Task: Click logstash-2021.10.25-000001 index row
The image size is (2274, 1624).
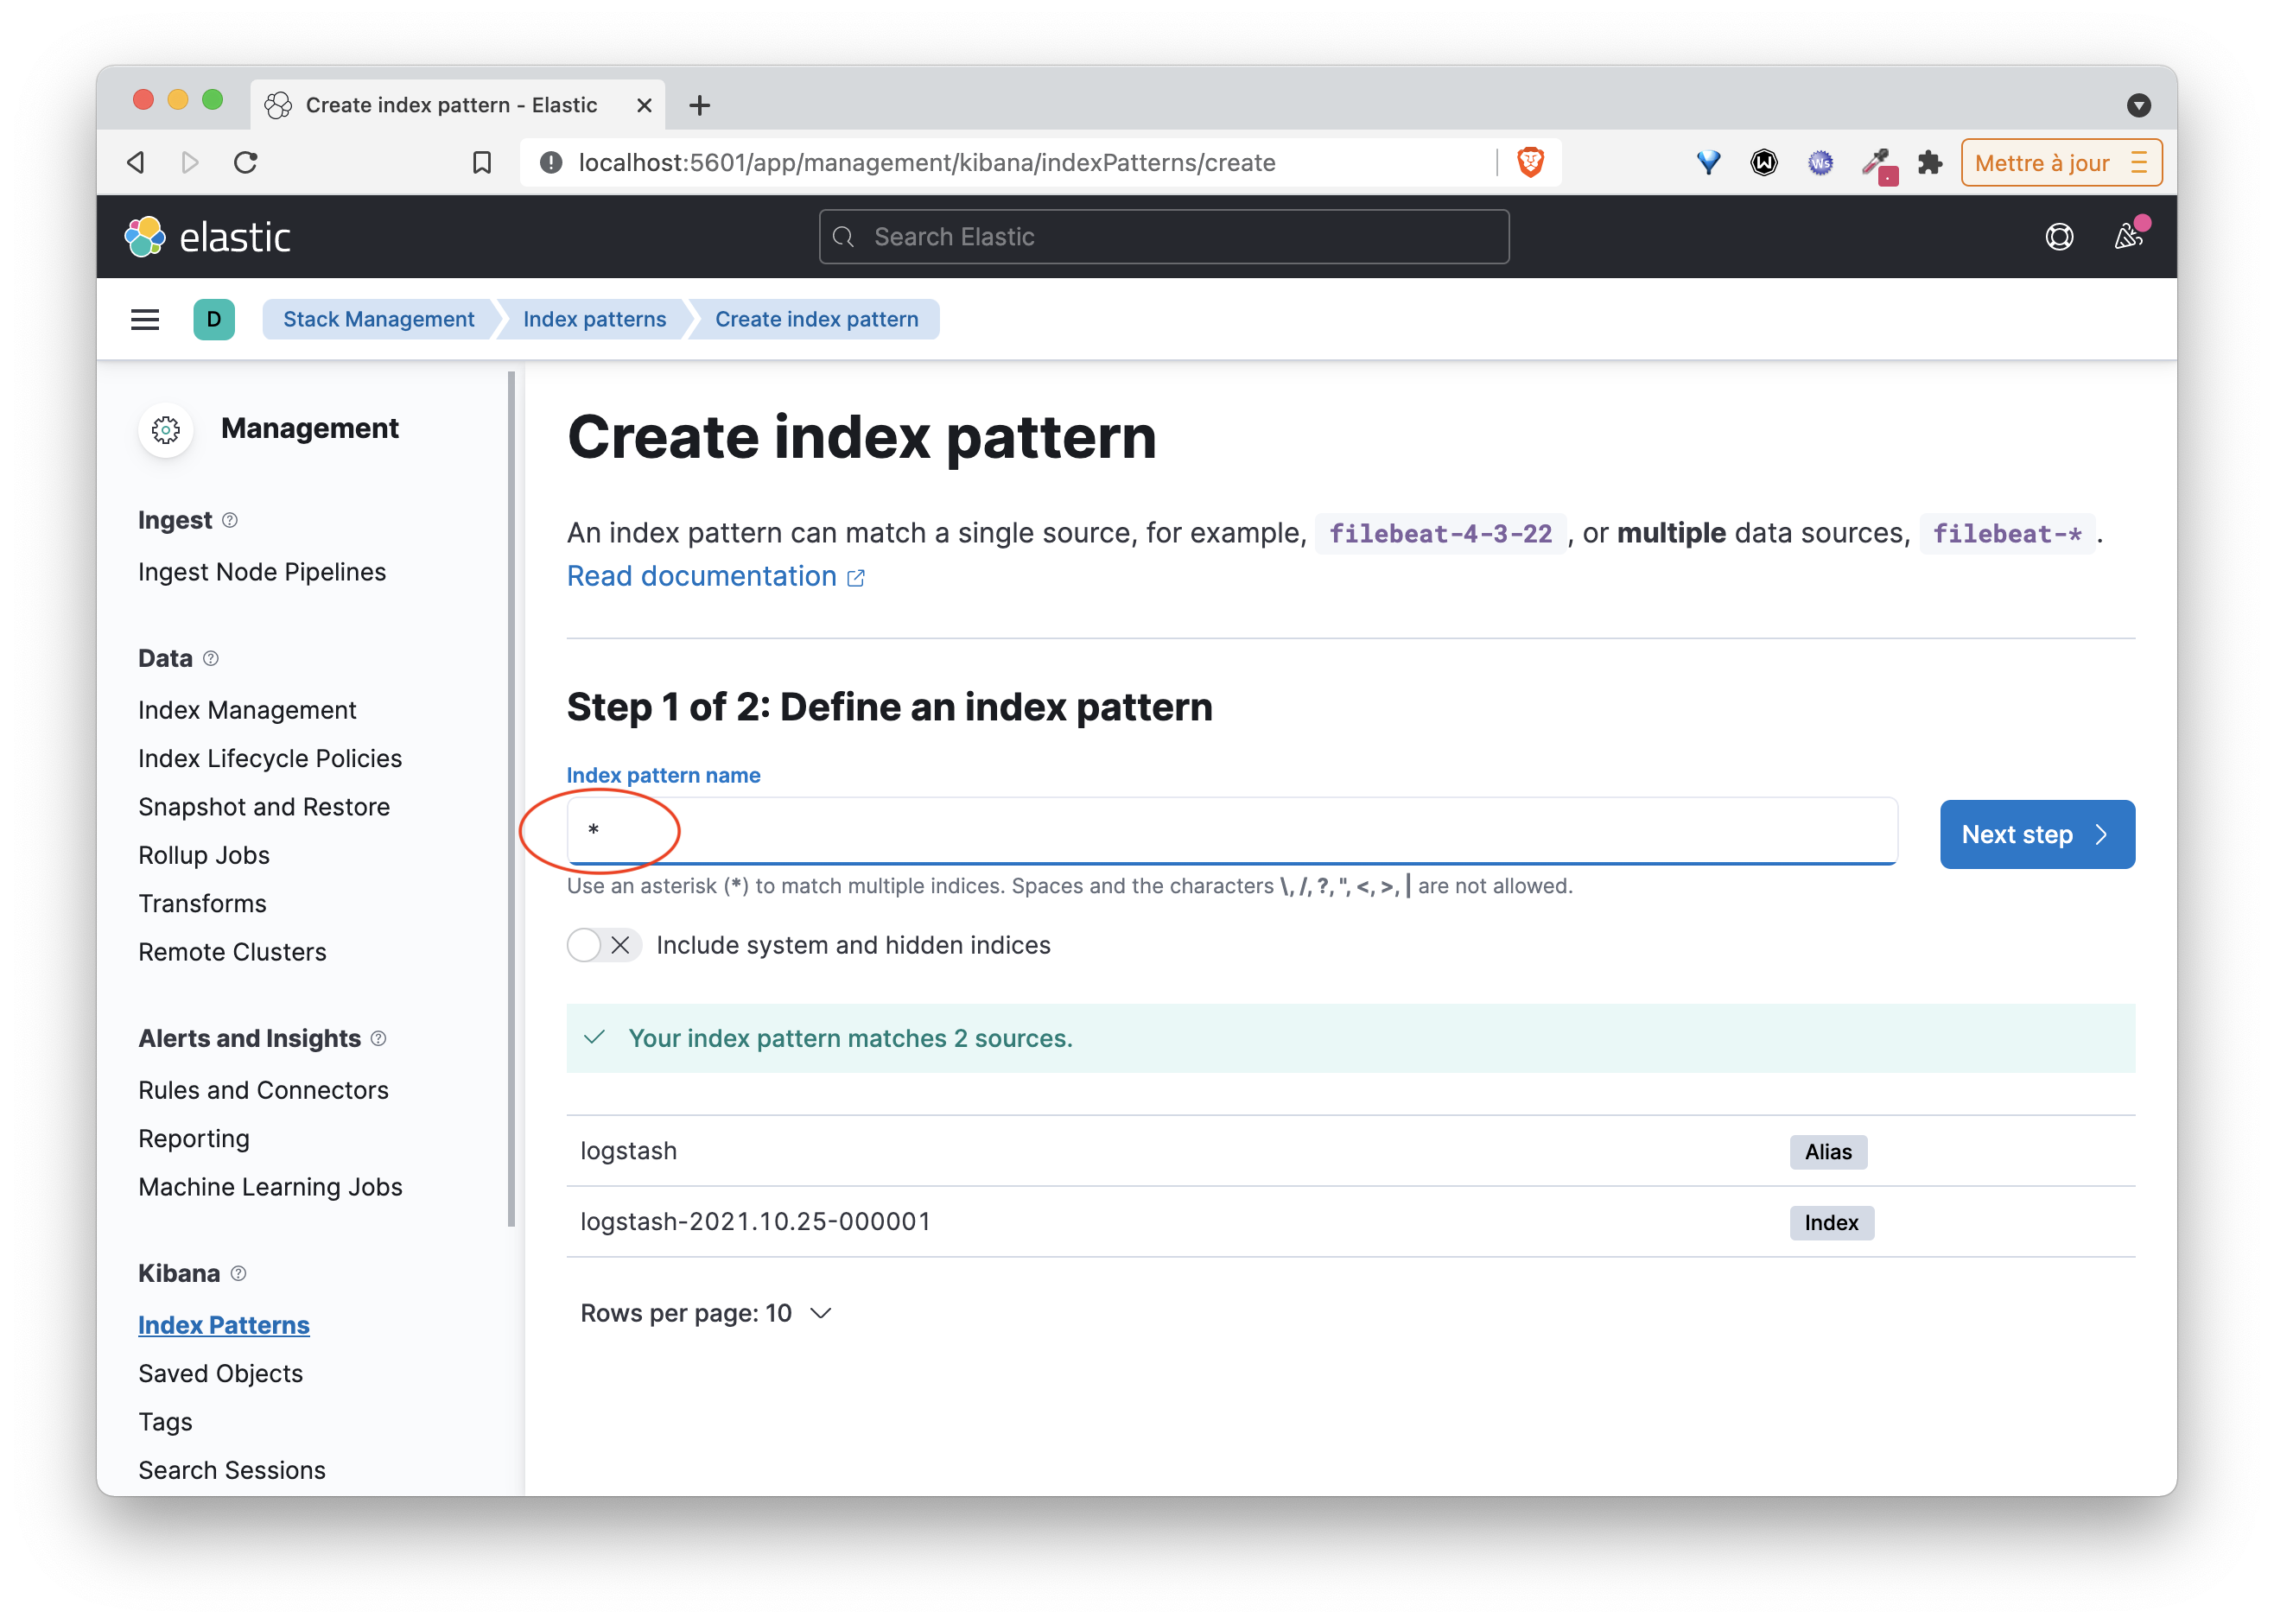Action: tap(1350, 1223)
